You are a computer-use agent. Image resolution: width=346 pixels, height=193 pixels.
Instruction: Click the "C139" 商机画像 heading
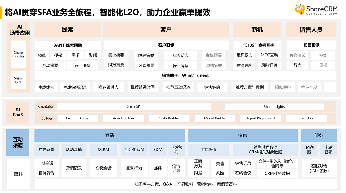[257, 45]
